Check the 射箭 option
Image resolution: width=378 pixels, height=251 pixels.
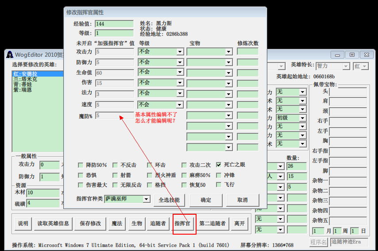point(115,175)
